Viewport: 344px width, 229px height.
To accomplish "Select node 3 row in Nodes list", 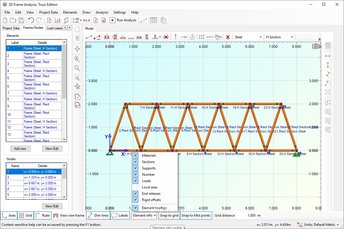I will (x=34, y=183).
